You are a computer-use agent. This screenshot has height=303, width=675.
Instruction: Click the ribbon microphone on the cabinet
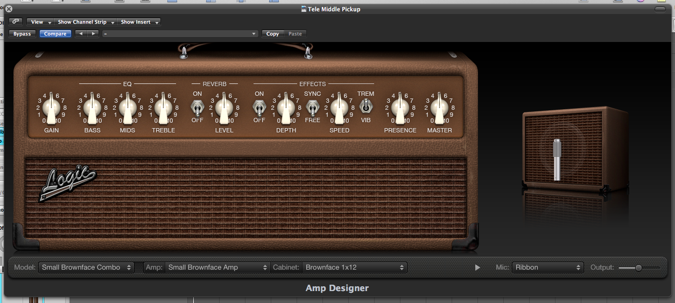pyautogui.click(x=557, y=160)
